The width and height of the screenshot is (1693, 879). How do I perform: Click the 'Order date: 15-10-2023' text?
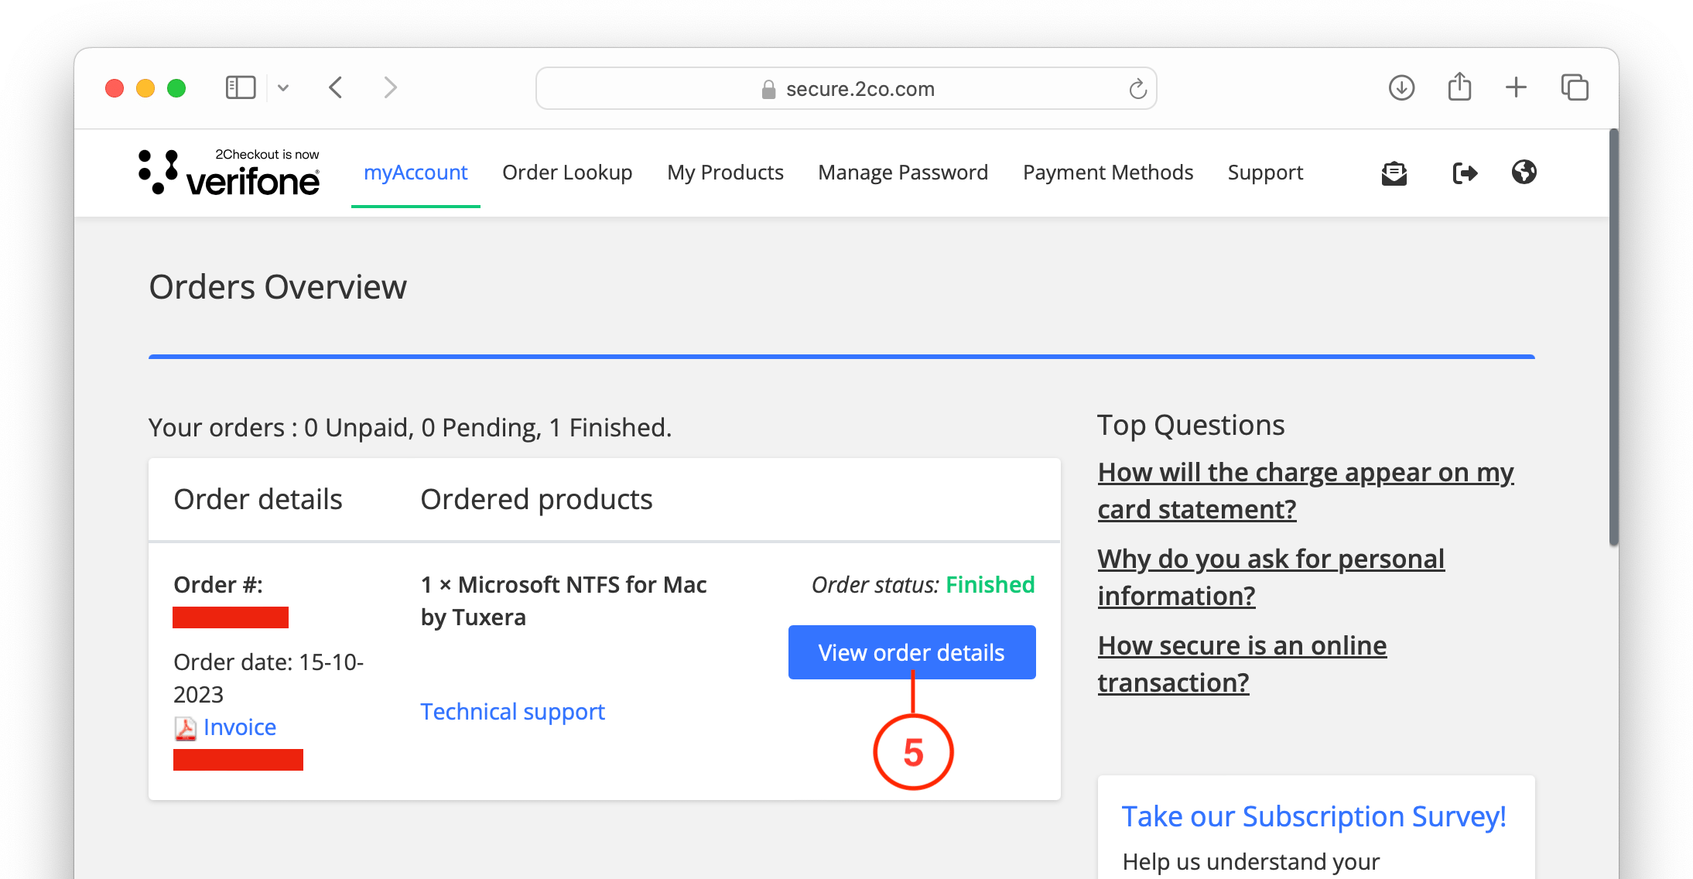coord(268,678)
